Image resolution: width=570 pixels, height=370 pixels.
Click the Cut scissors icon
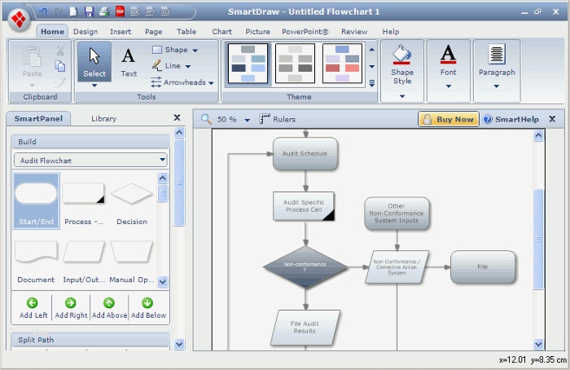(x=60, y=51)
